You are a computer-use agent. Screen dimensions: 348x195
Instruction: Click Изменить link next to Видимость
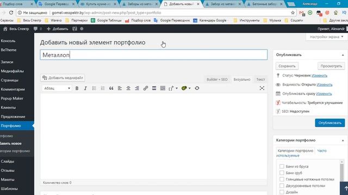325,84
